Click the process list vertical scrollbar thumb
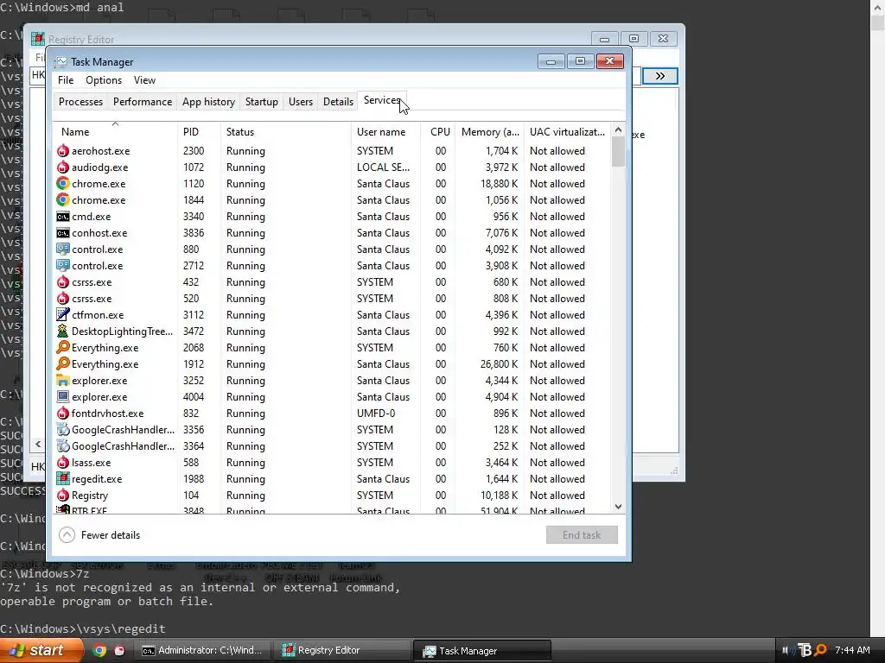 (618, 152)
